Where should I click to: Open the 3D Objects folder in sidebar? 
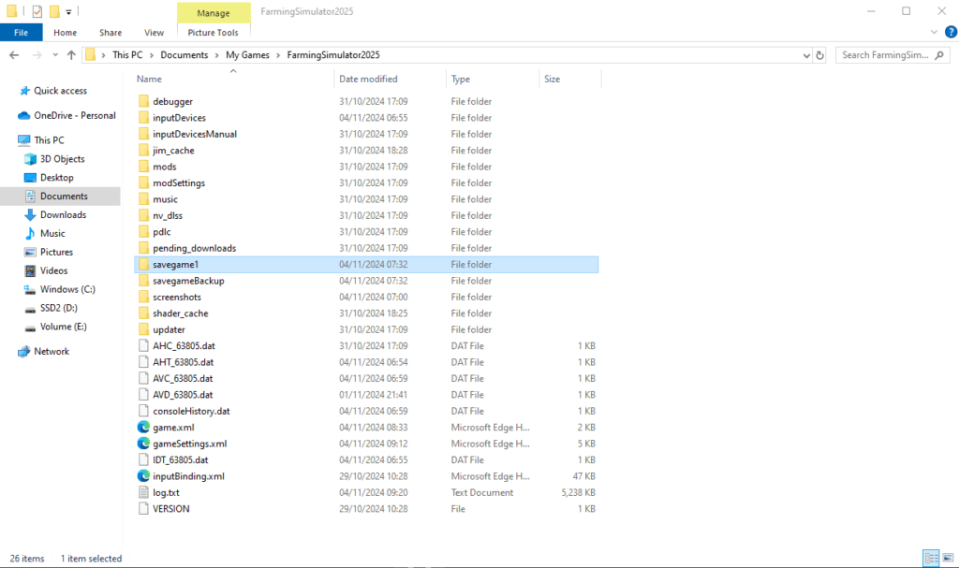tap(62, 159)
